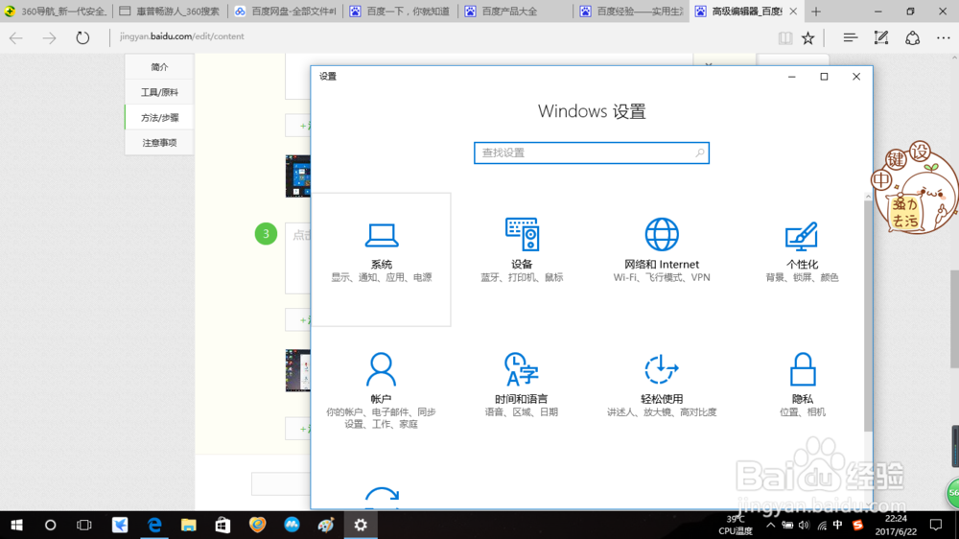Click the Wi-Fi network tray icon

click(822, 525)
